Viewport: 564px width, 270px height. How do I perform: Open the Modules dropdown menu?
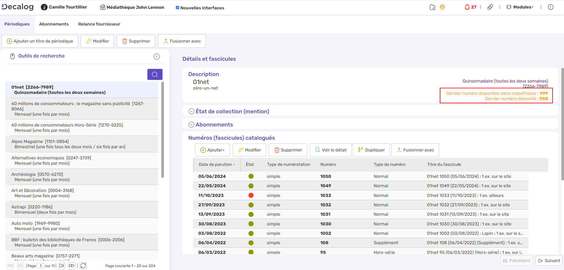coord(520,7)
